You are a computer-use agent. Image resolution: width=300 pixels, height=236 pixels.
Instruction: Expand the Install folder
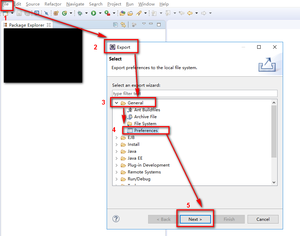[x=117, y=144]
